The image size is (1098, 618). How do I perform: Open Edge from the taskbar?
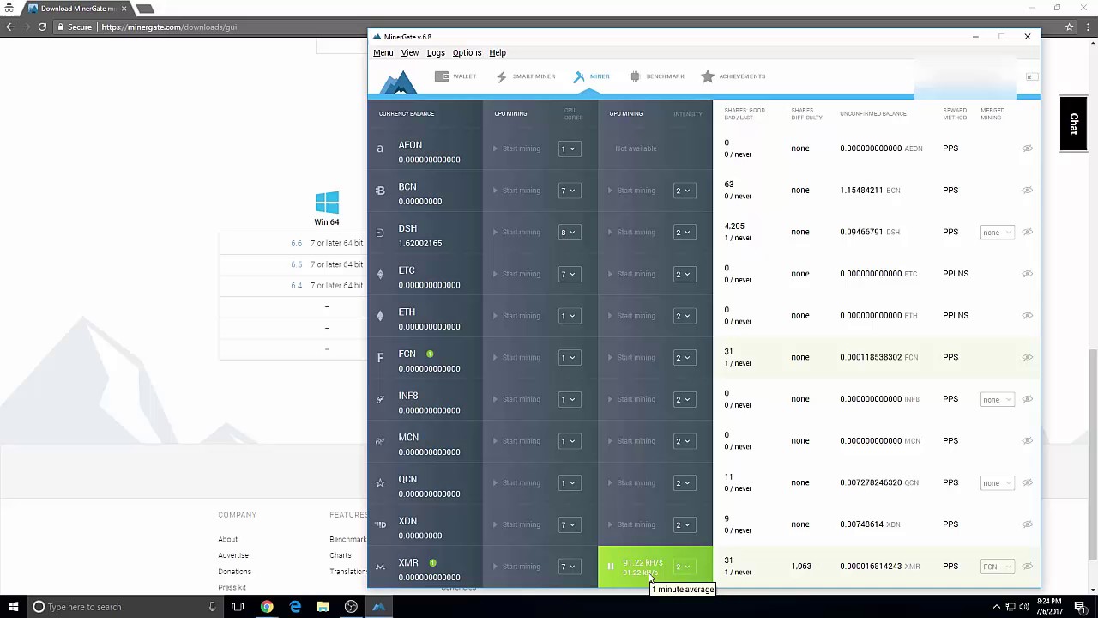click(295, 607)
